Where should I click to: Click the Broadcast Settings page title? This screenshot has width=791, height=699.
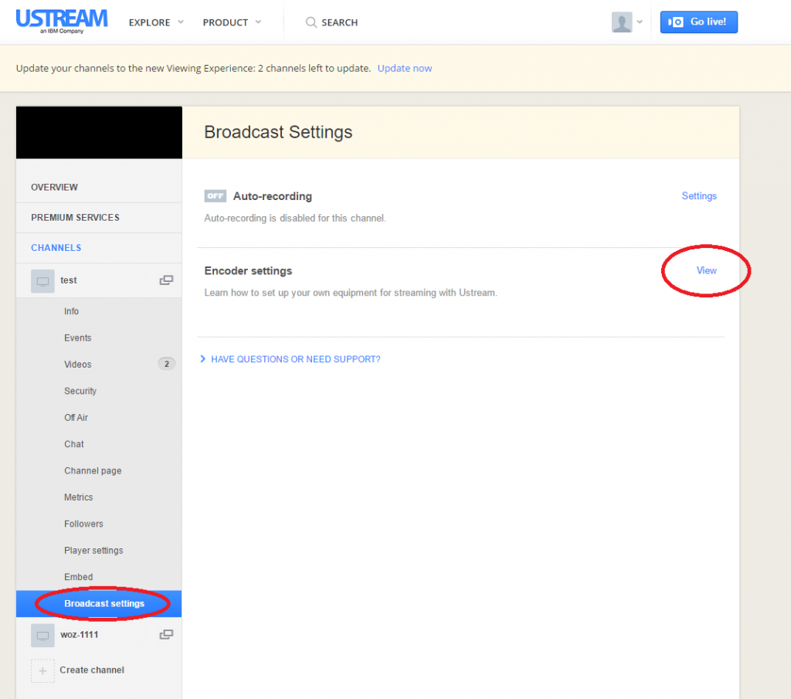pos(278,132)
